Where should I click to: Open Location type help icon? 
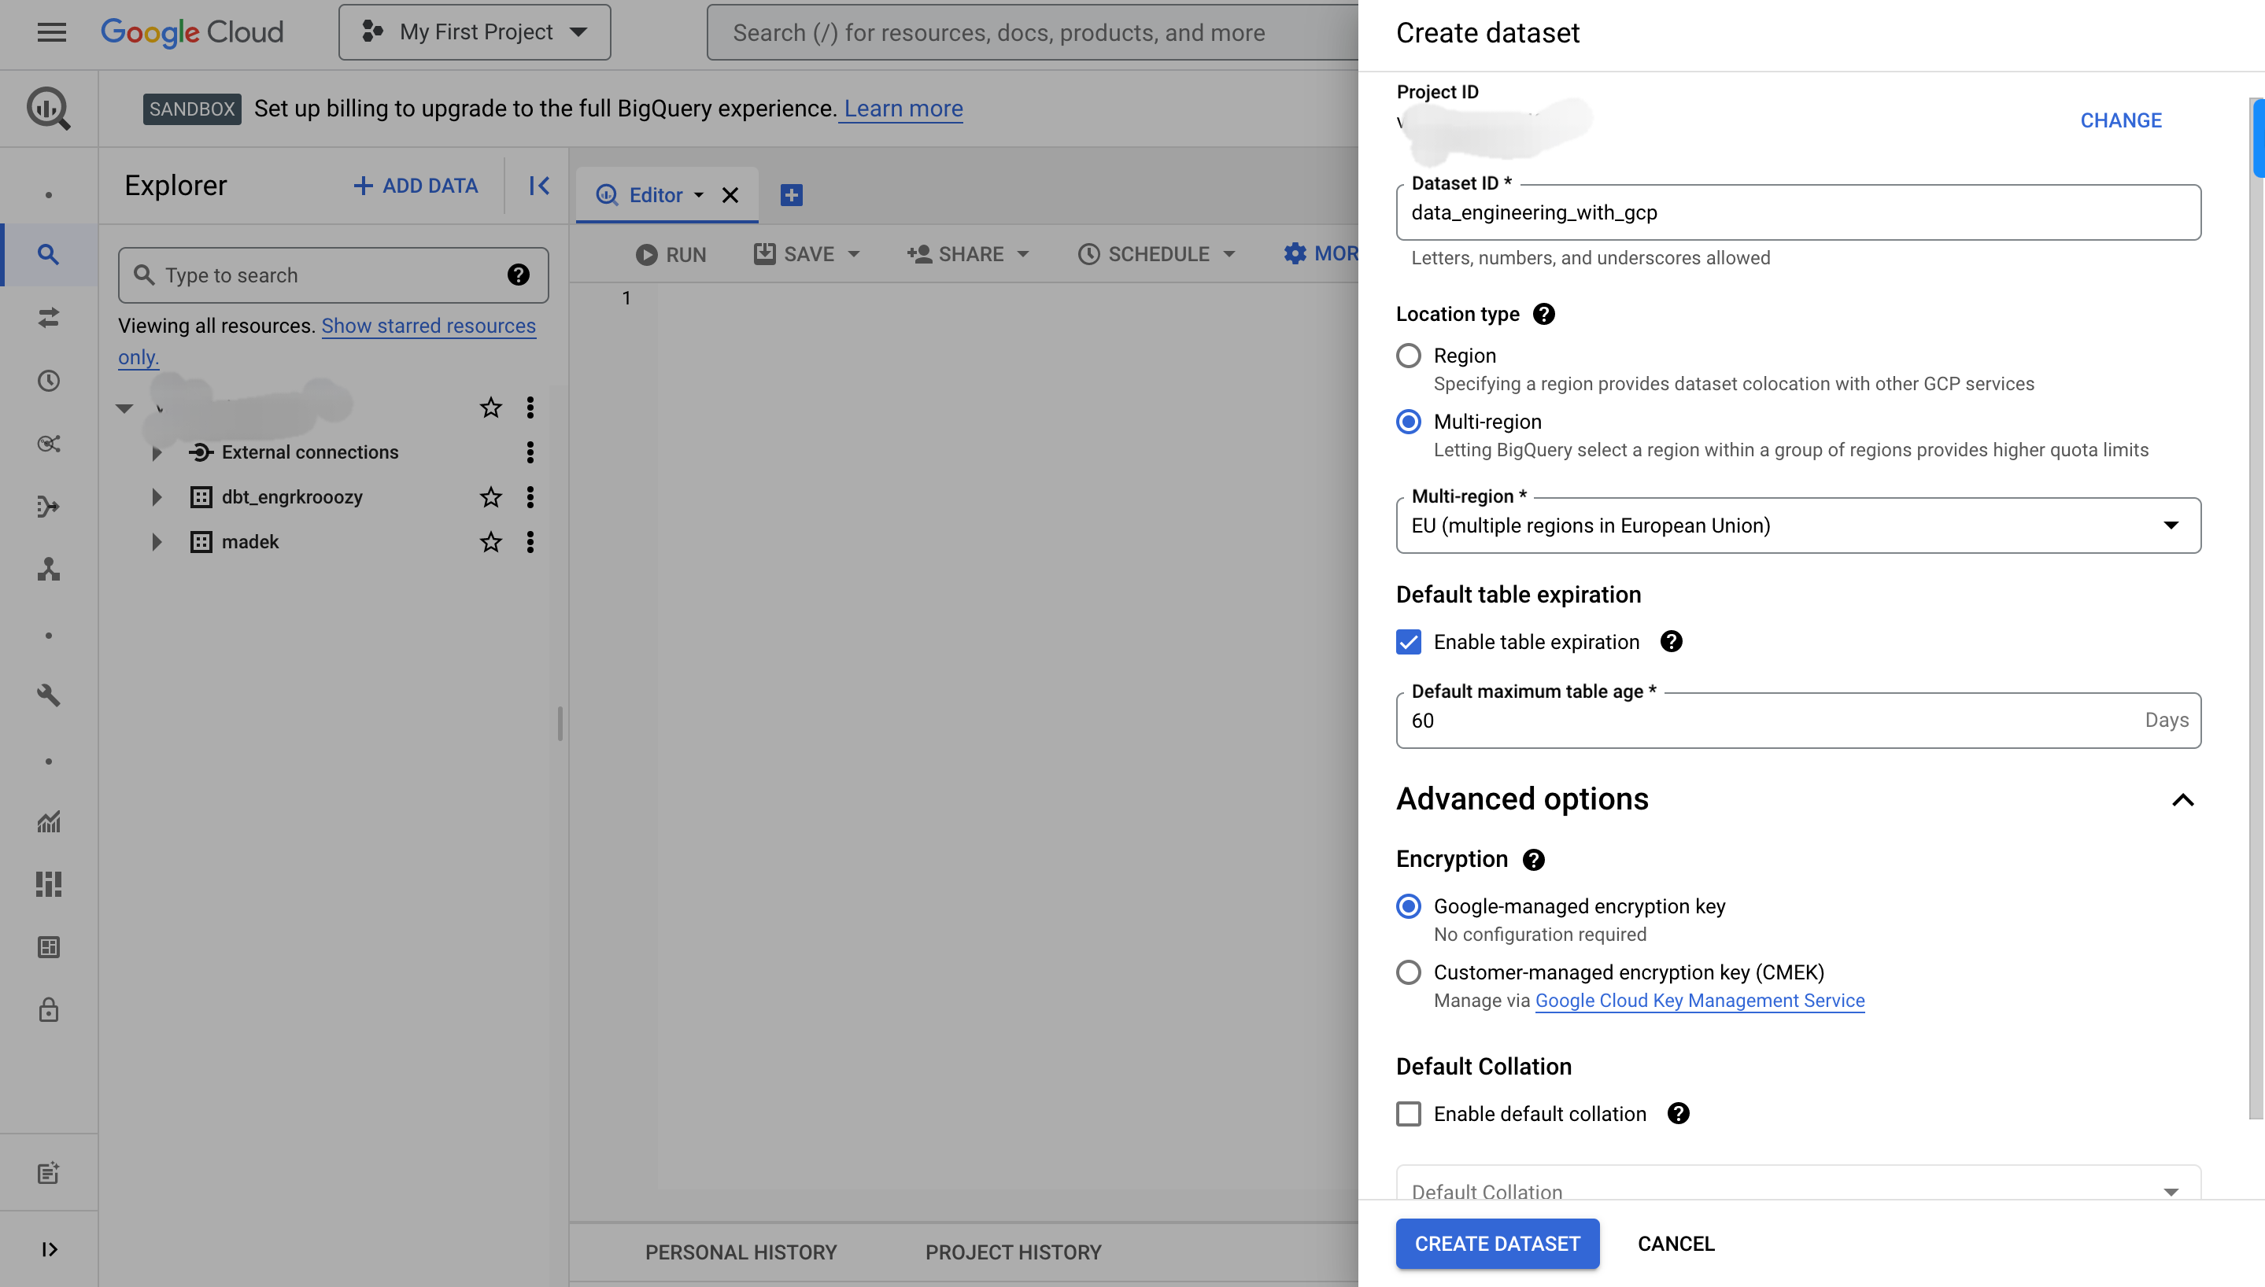(1543, 314)
